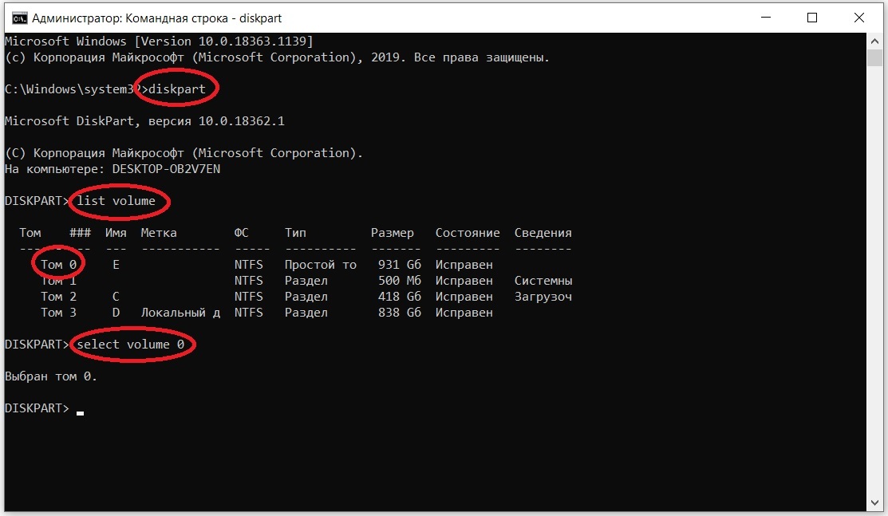Click the 'Состояние' column header
888x516 pixels.
(x=468, y=233)
